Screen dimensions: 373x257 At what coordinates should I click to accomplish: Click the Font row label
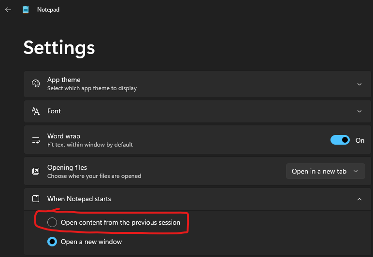pyautogui.click(x=54, y=111)
